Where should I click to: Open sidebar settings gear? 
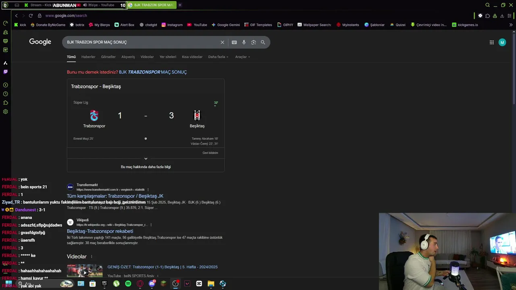[5, 112]
